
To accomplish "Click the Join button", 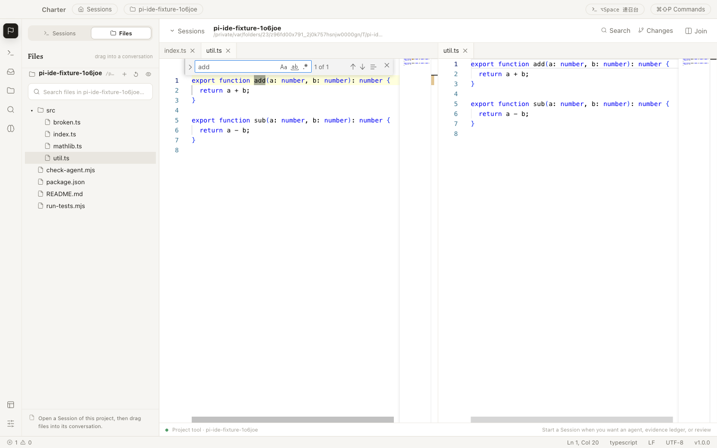I will click(x=696, y=31).
